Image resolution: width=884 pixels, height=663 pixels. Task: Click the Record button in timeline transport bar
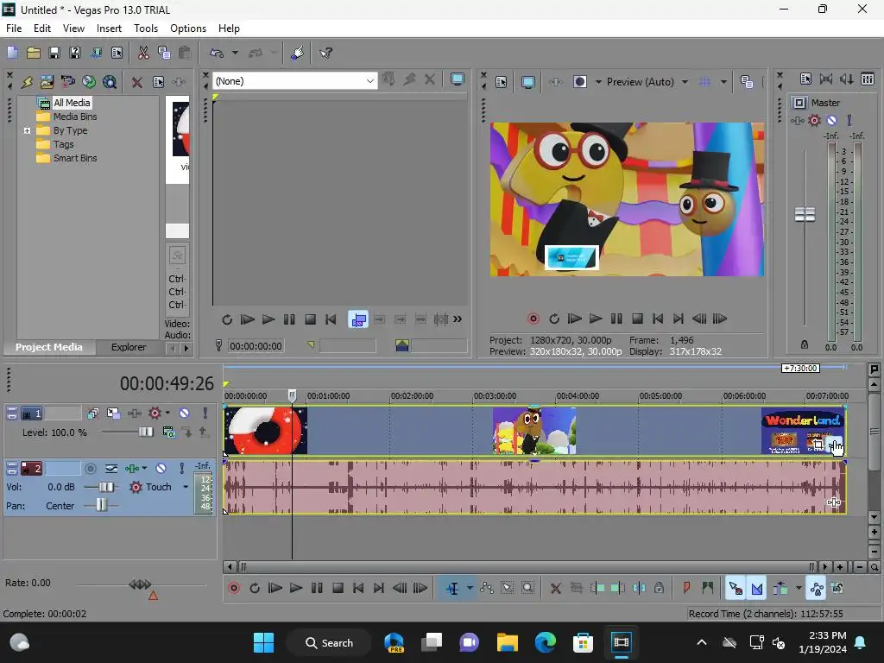(234, 588)
